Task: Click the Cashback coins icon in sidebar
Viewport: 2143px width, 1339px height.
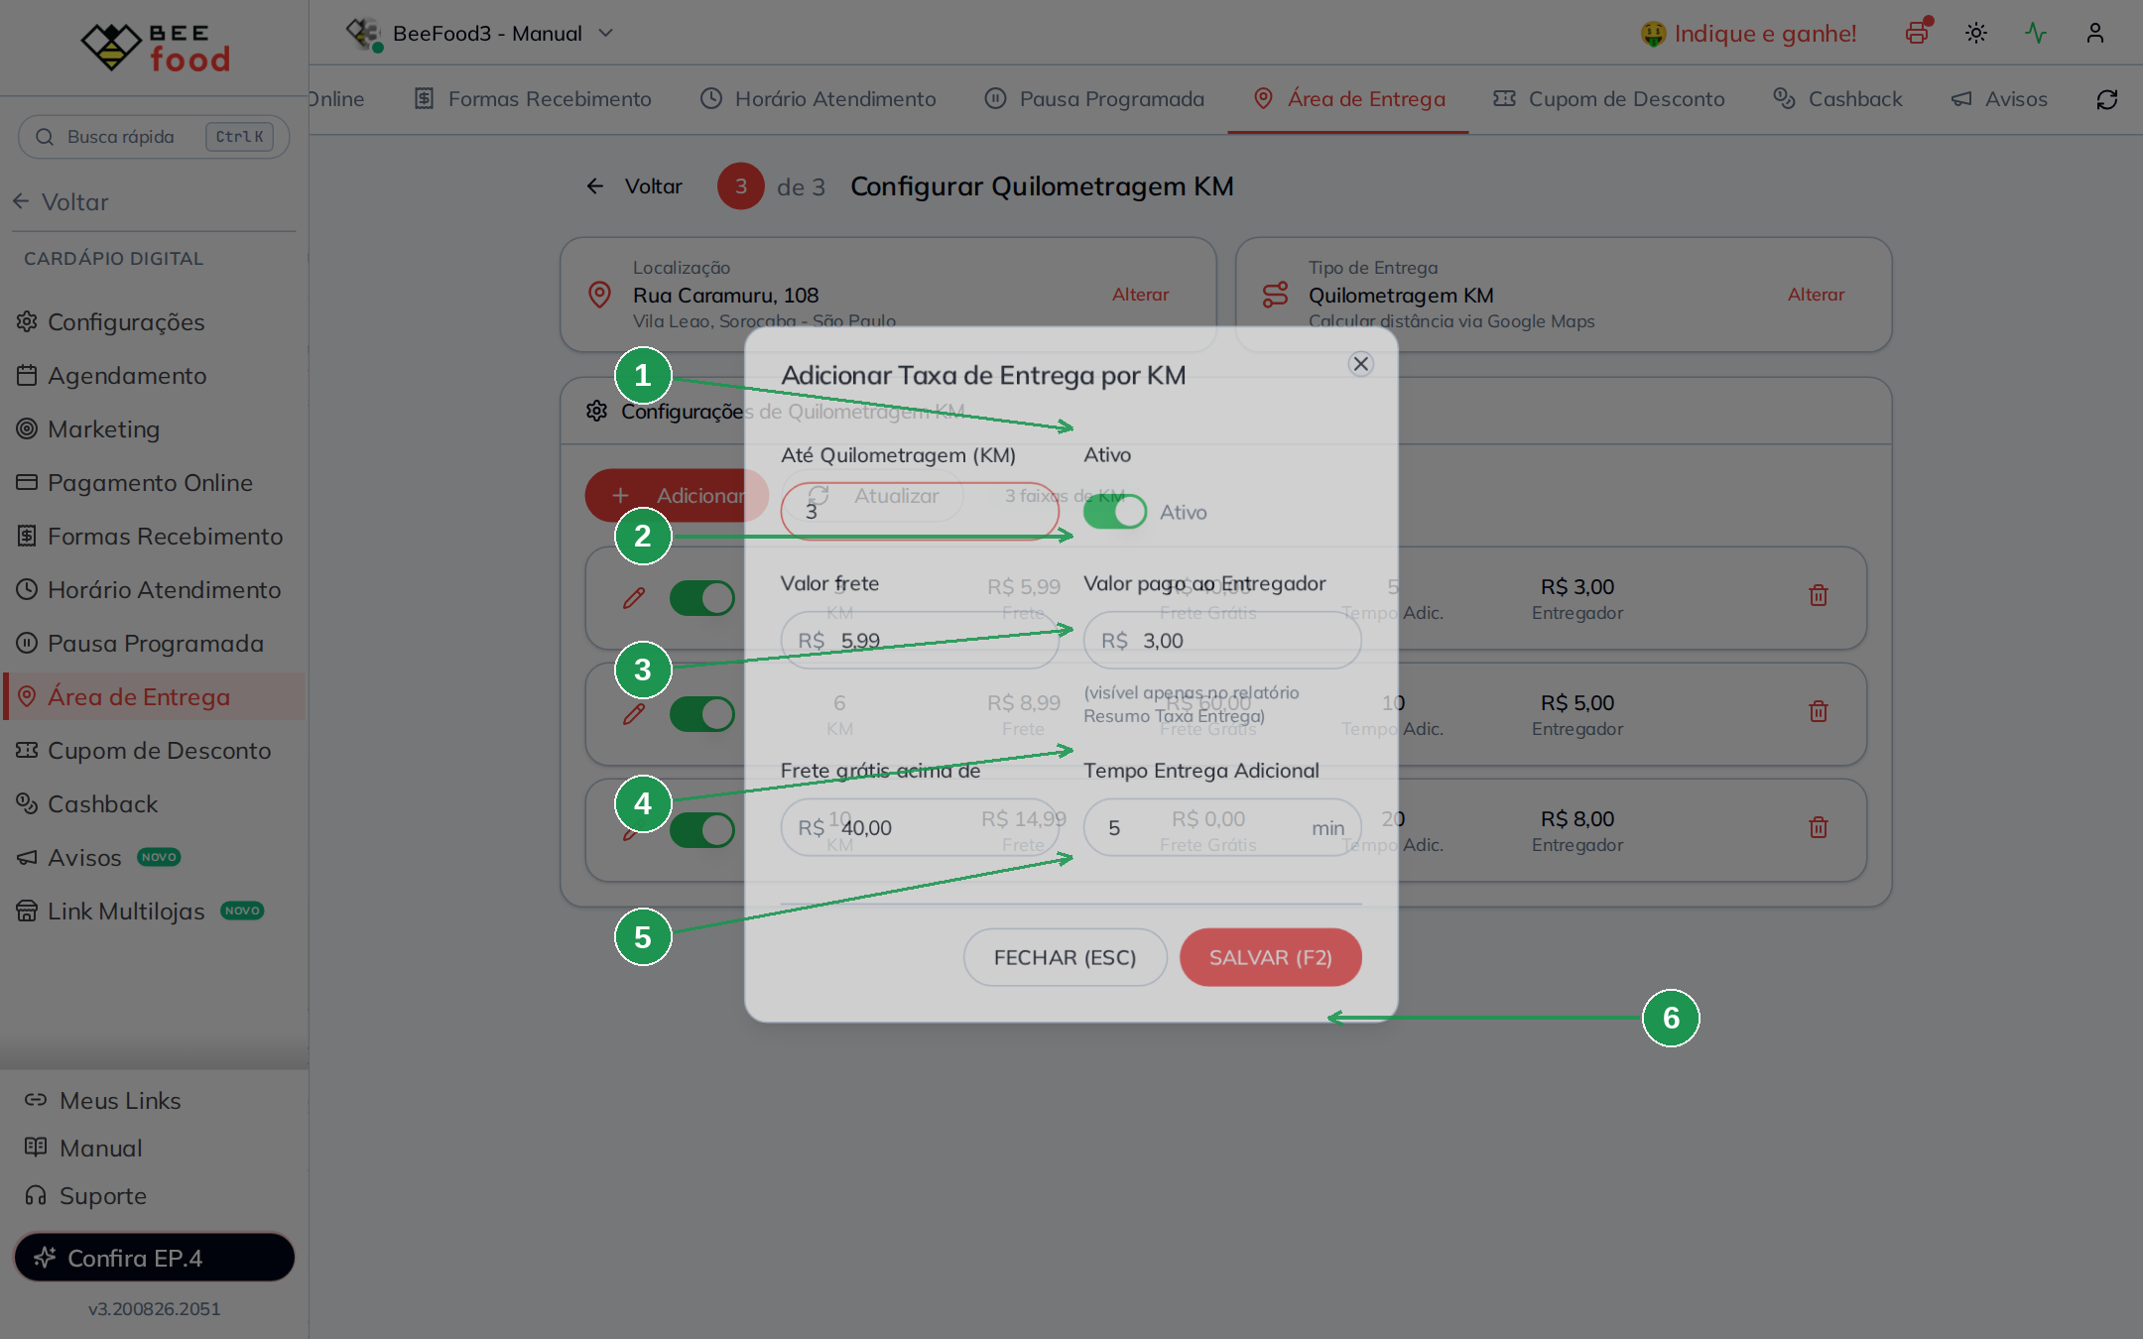Action: point(27,803)
